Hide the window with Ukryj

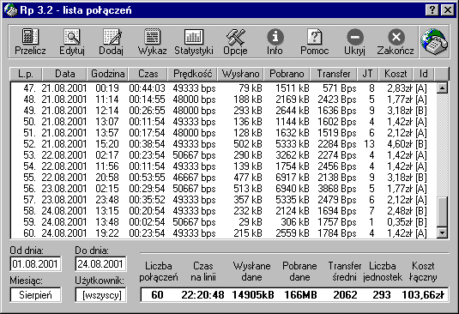(355, 41)
